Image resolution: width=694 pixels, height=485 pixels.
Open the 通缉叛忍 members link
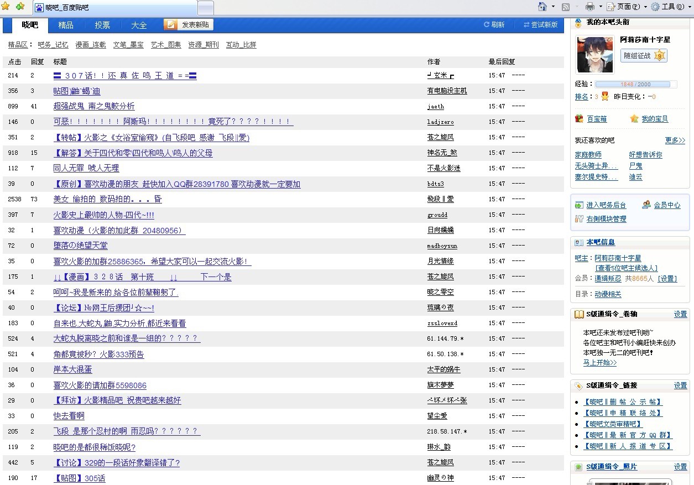click(608, 279)
